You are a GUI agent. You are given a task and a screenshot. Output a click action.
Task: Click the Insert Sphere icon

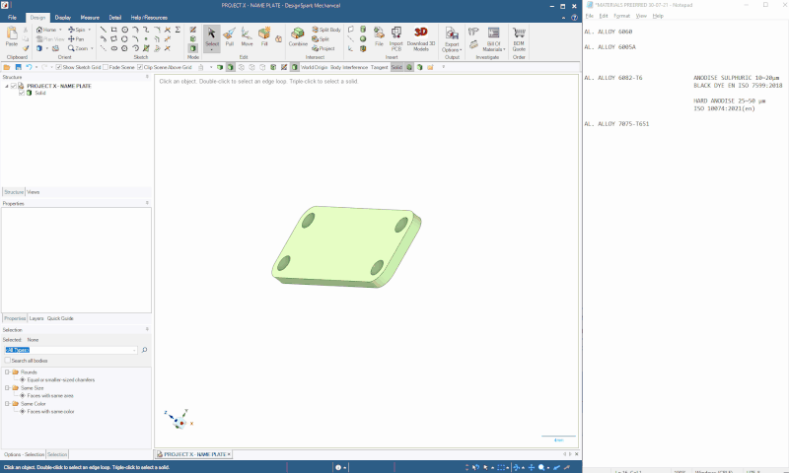tap(363, 39)
